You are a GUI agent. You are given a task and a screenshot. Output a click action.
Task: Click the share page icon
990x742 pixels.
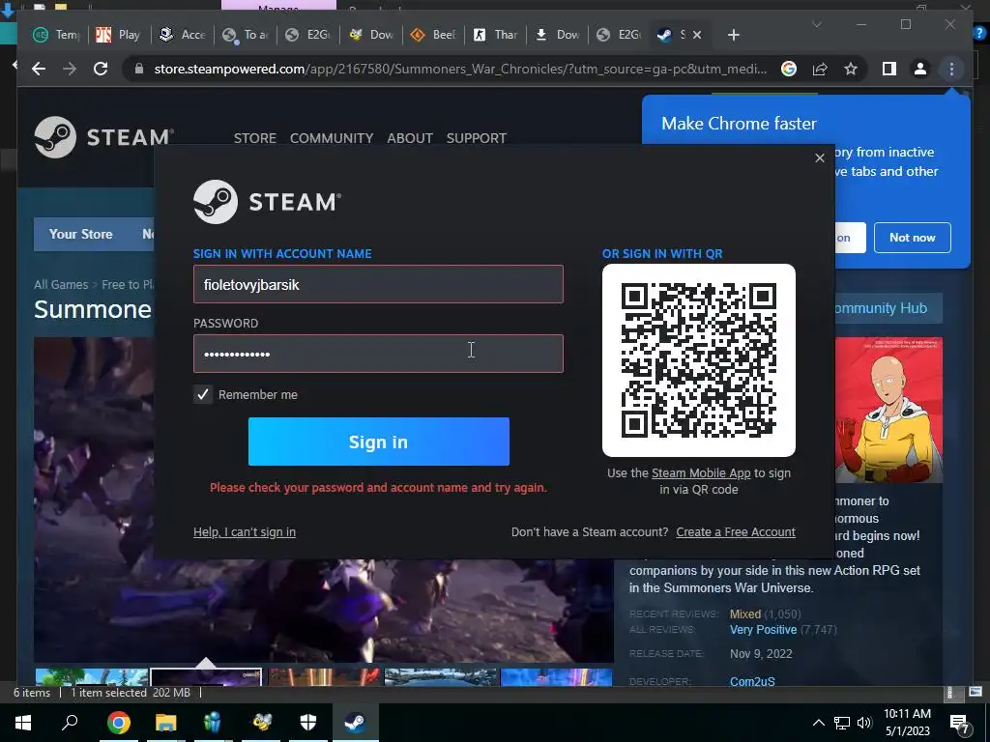[820, 69]
